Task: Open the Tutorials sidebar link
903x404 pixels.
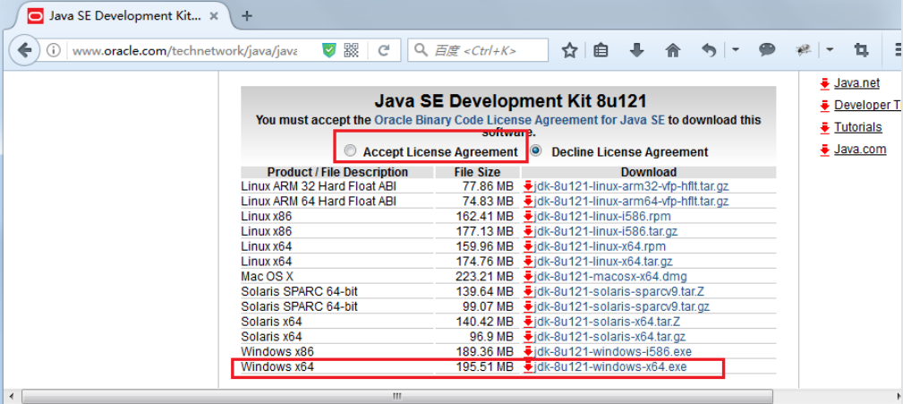Action: (x=858, y=127)
